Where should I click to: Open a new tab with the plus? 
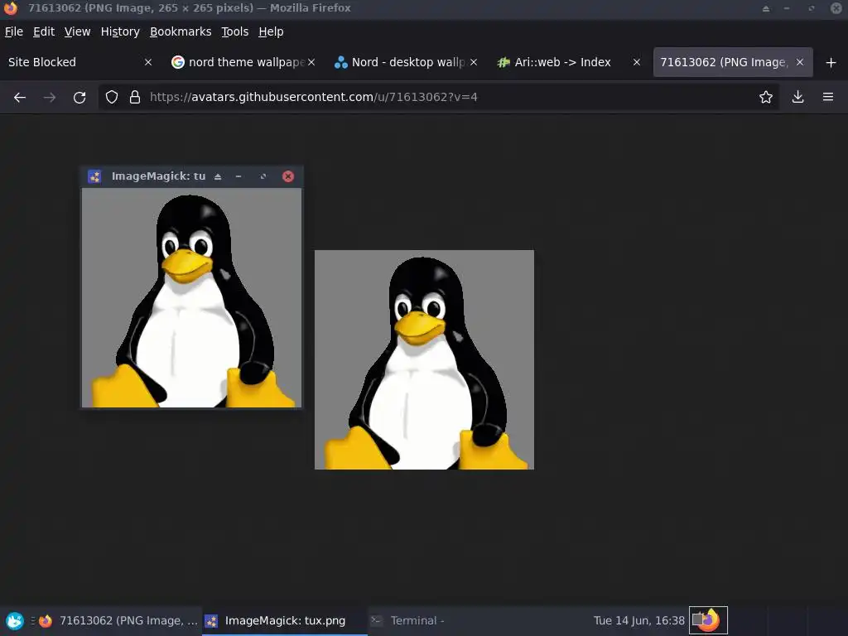tap(831, 63)
